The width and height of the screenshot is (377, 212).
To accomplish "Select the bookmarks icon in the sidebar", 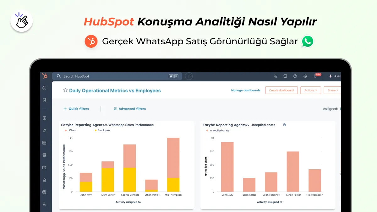I will 44,100.
